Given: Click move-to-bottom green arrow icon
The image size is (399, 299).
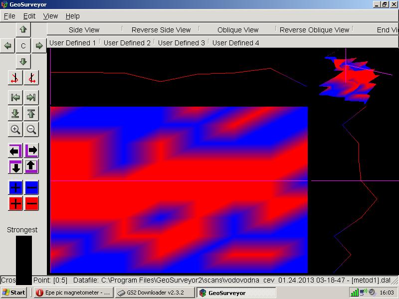Looking at the screenshot, I should 15,114.
